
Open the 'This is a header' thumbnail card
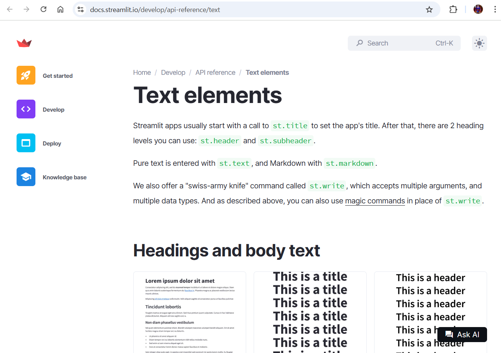431,312
